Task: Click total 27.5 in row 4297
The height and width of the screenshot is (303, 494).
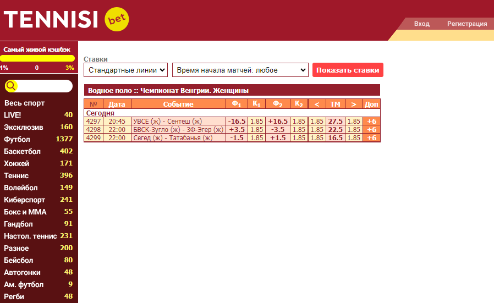Action: click(x=335, y=122)
